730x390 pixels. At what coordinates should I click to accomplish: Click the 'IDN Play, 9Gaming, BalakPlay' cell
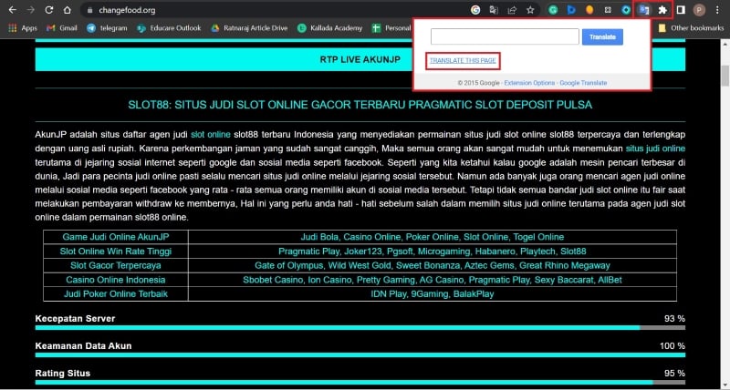coord(432,294)
